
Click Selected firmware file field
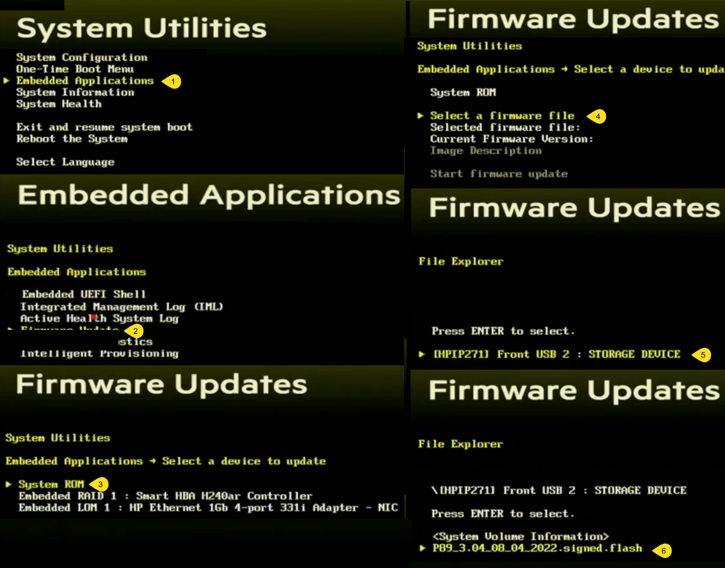[505, 127]
